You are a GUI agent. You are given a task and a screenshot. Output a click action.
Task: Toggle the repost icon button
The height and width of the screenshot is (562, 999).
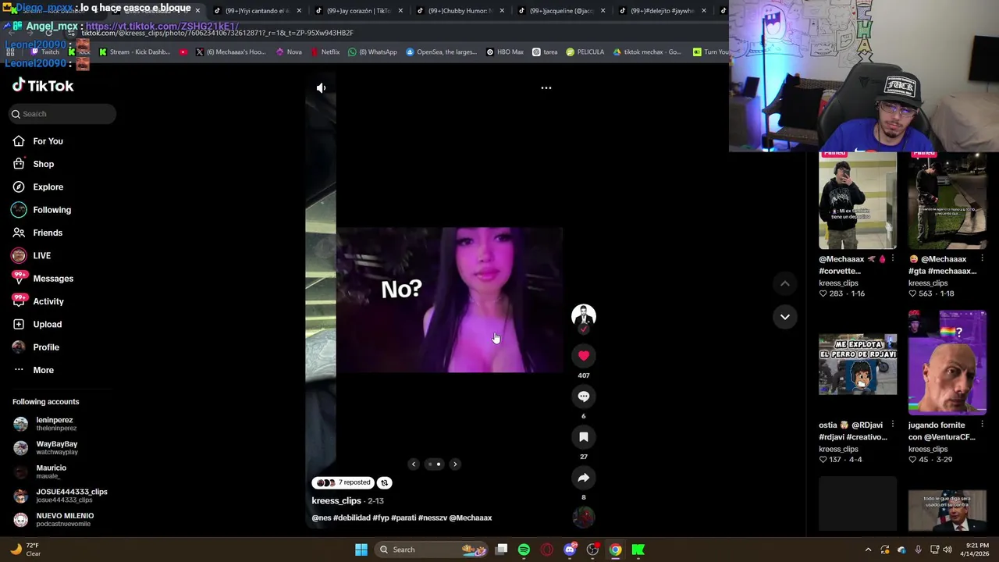tap(384, 482)
